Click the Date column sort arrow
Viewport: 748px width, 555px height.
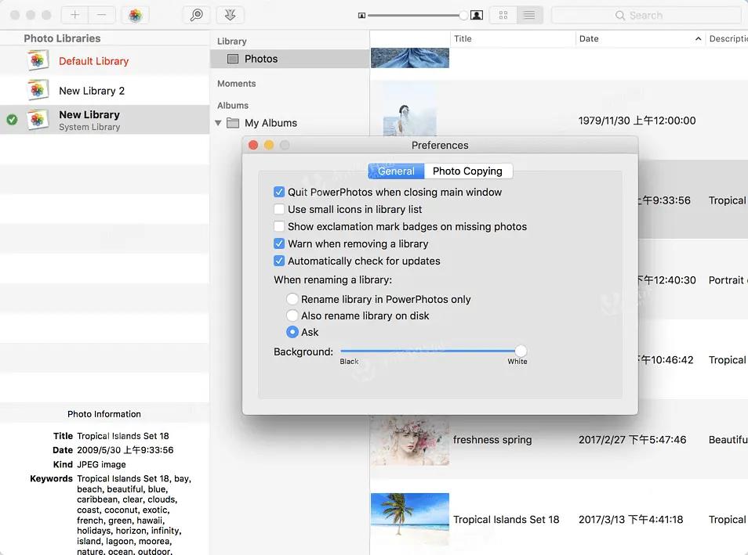698,38
